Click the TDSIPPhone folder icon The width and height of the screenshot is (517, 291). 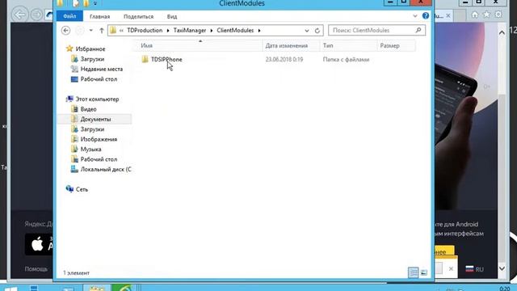[145, 59]
